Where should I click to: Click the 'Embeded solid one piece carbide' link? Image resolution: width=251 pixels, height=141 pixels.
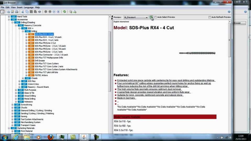(166, 80)
